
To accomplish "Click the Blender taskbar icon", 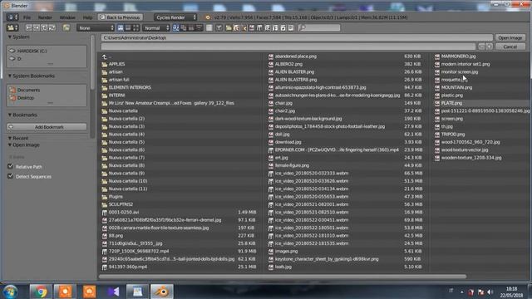I will (162, 292).
